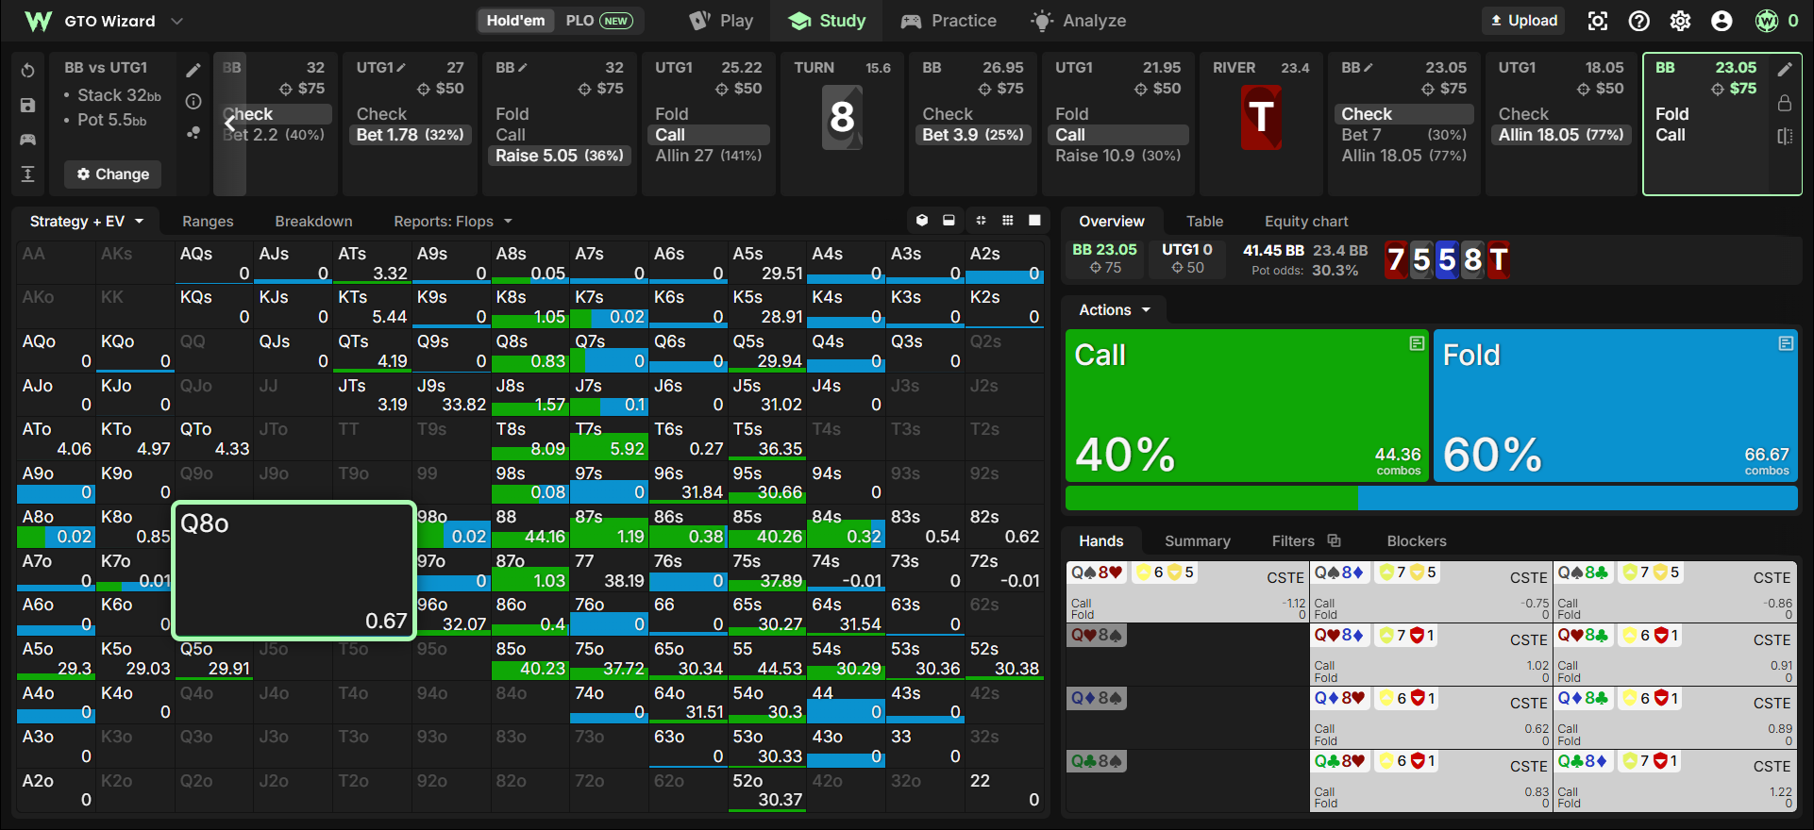Open the help question mark icon
Screen dimensions: 1814x830
point(1639,21)
